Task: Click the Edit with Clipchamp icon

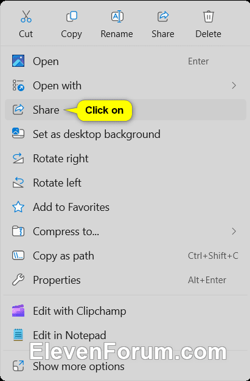Action: 18,311
